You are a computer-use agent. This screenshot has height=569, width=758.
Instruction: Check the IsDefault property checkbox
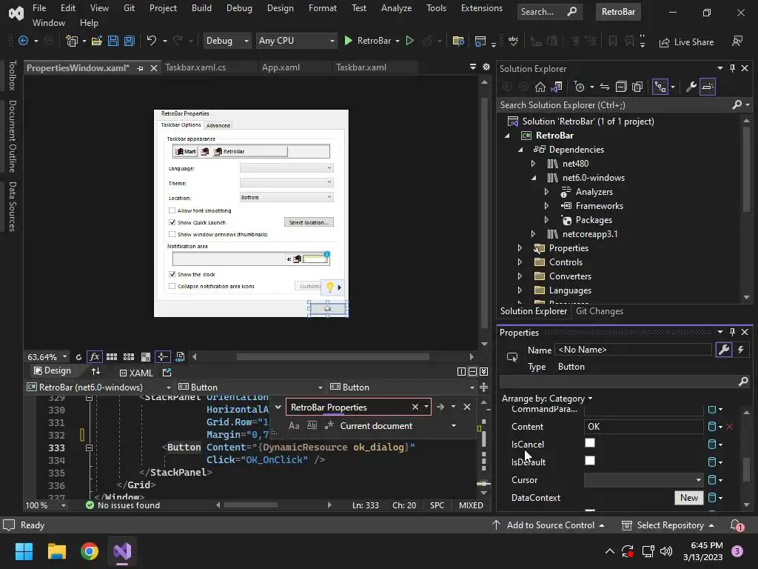pos(590,461)
